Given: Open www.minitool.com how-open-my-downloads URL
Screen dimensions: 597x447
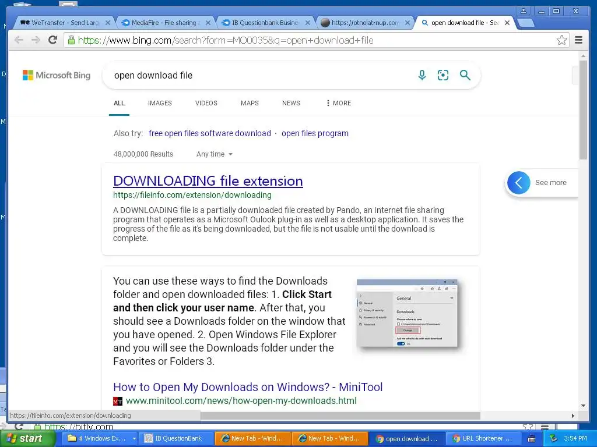Looking at the screenshot, I should (241, 401).
